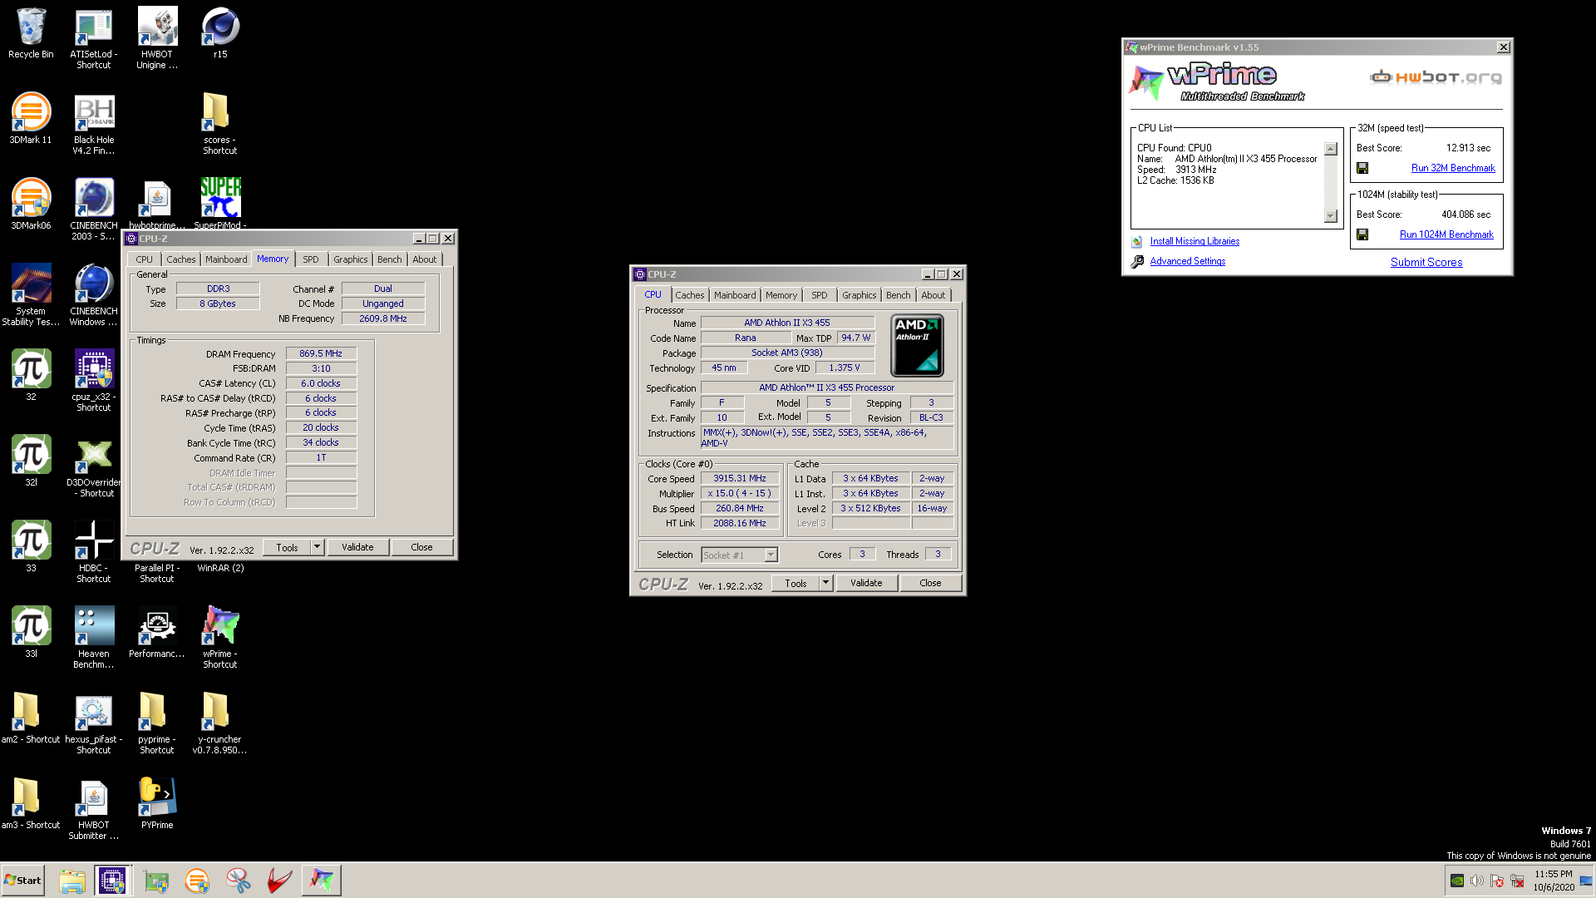This screenshot has width=1596, height=898.
Task: Expand the Socket #1 selection dropdown
Action: coord(771,555)
